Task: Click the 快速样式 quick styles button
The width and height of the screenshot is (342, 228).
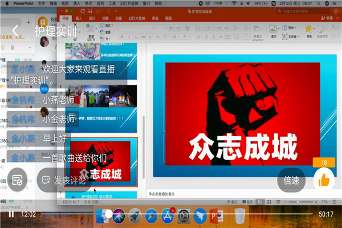Action: point(322,32)
